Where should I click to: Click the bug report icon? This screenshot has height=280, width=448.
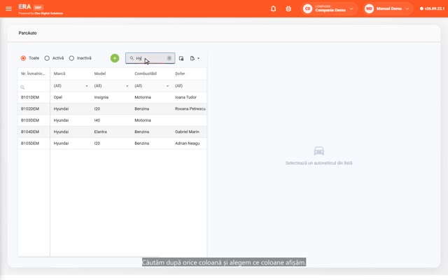coord(288,9)
